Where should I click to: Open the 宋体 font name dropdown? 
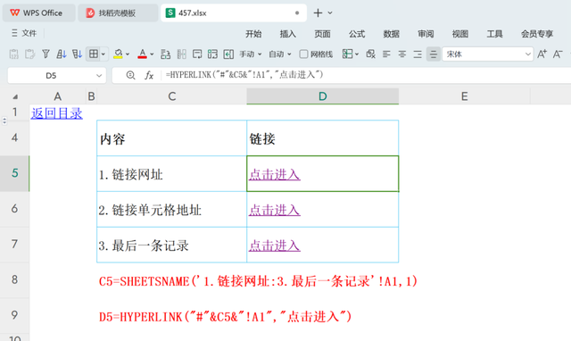(528, 54)
